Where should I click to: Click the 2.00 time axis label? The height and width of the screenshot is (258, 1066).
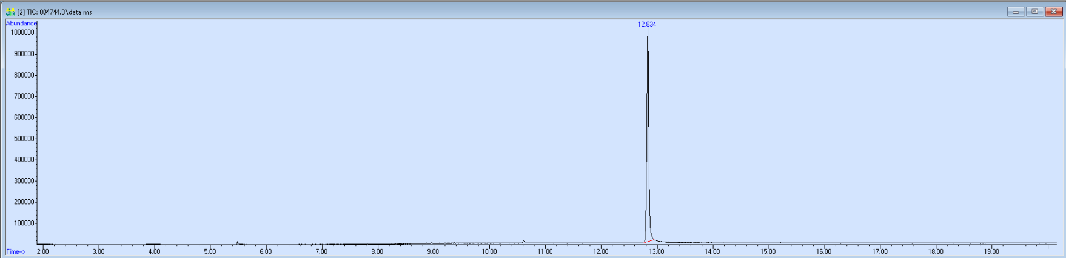pos(42,251)
